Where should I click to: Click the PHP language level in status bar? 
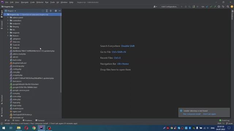click(221, 124)
